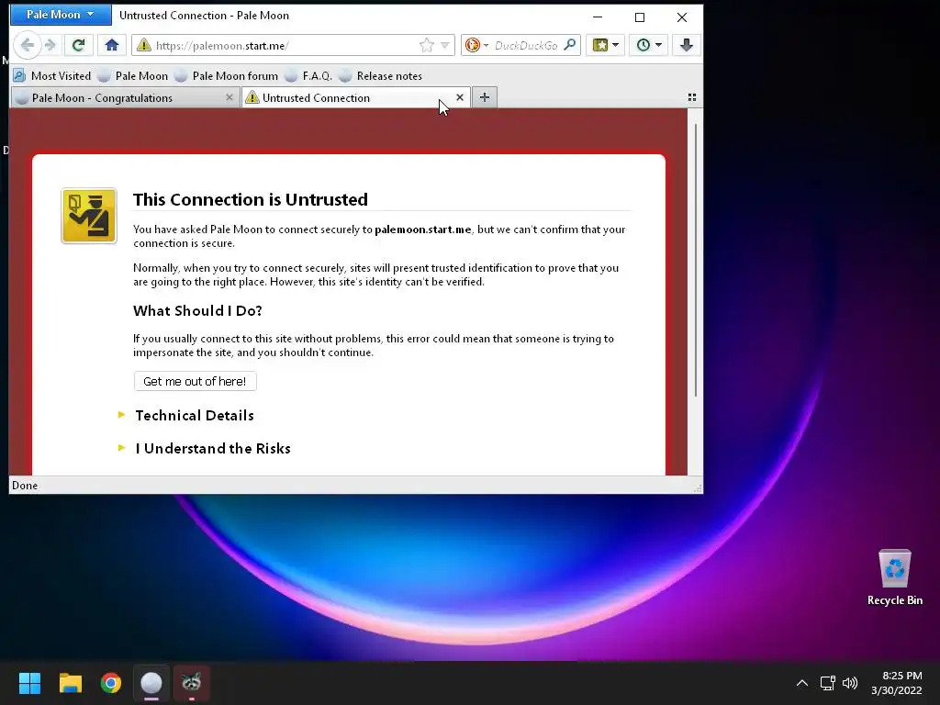Bookmark this page with the star icon

pyautogui.click(x=427, y=45)
